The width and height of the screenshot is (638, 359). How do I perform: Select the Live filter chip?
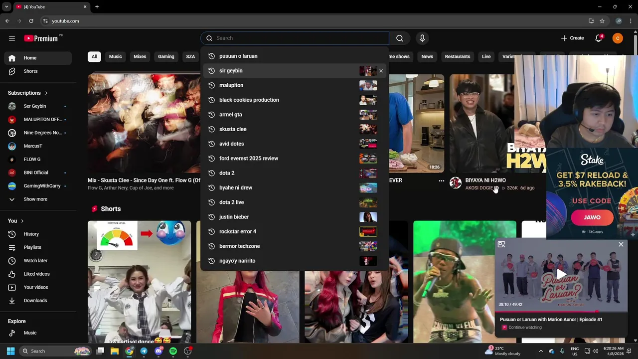[x=486, y=57]
